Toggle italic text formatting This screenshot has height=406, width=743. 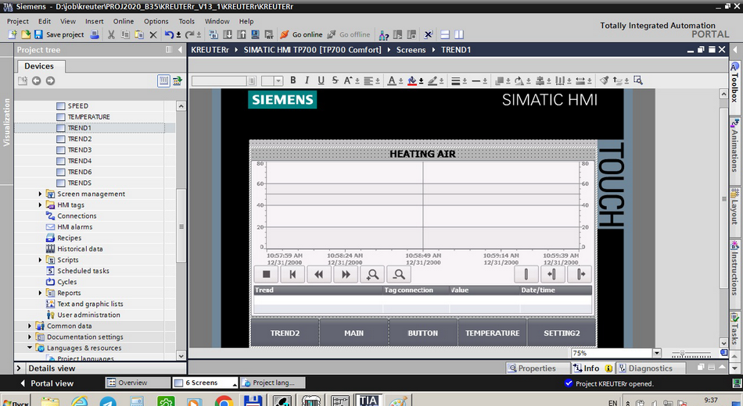(x=307, y=80)
